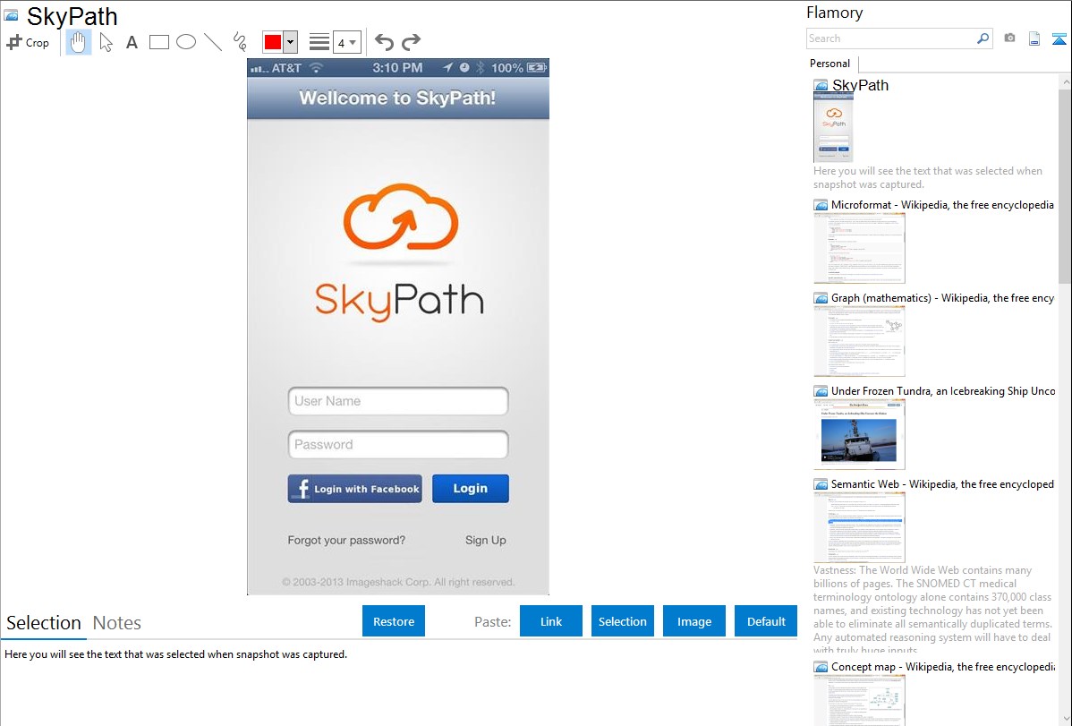Open the Under Frozen Tundra ship thumbnail

pyautogui.click(x=859, y=434)
